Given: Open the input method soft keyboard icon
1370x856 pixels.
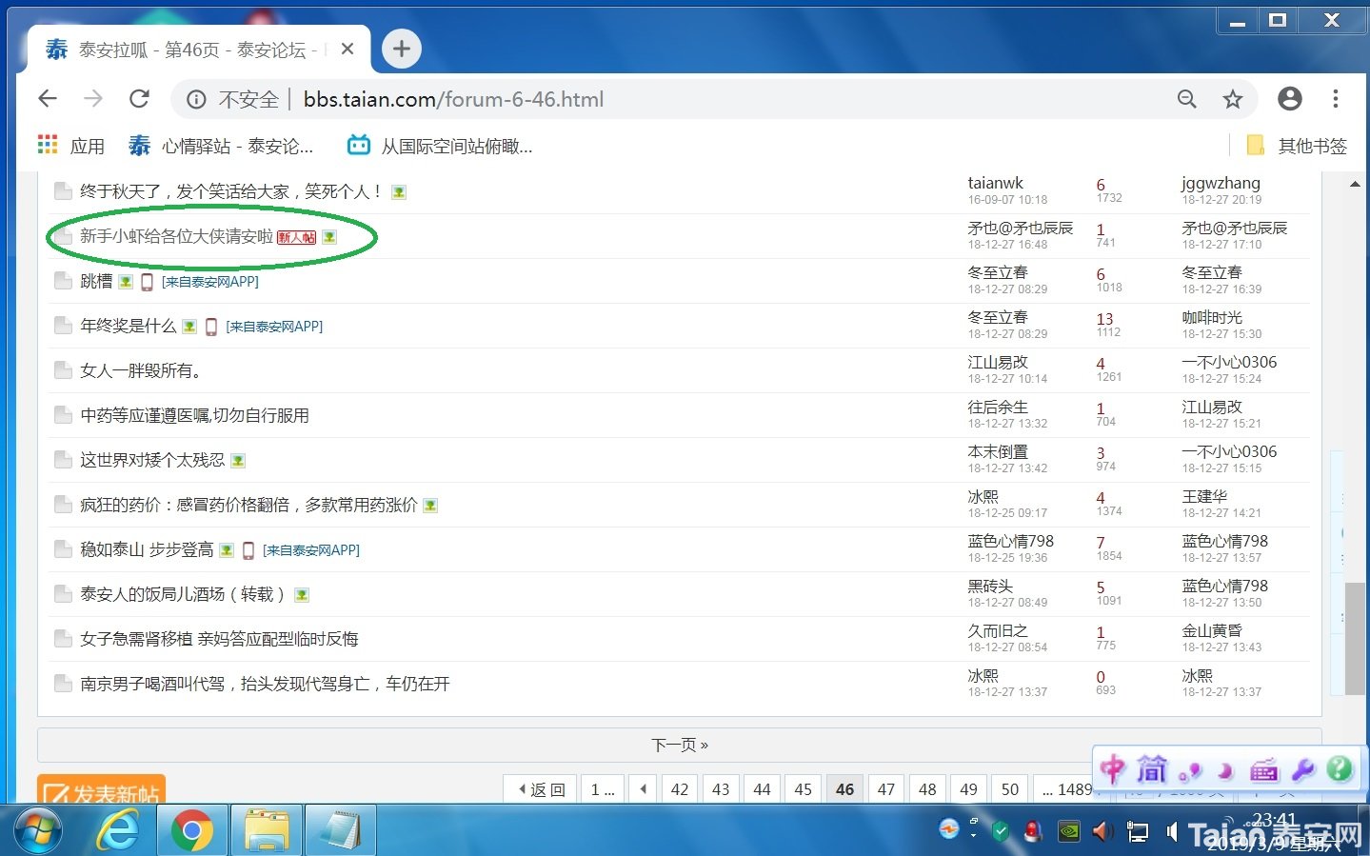Looking at the screenshot, I should [1265, 769].
